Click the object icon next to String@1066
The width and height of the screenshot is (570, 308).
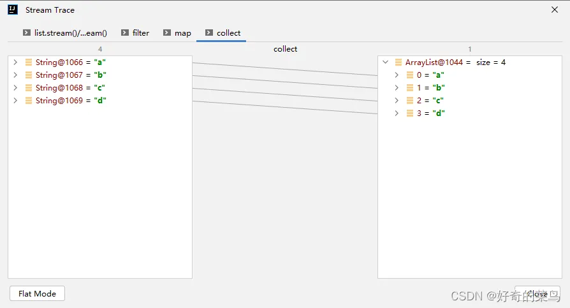29,62
